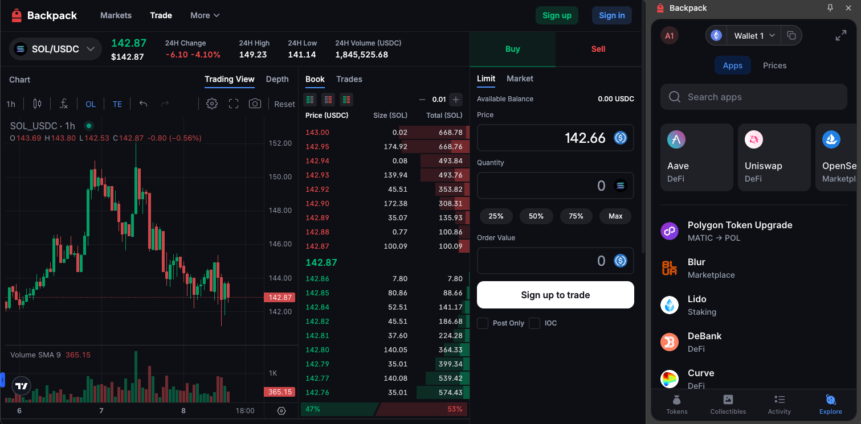Open SOL/USDC market pair dropdown
This screenshot has width=861, height=424.
click(55, 49)
